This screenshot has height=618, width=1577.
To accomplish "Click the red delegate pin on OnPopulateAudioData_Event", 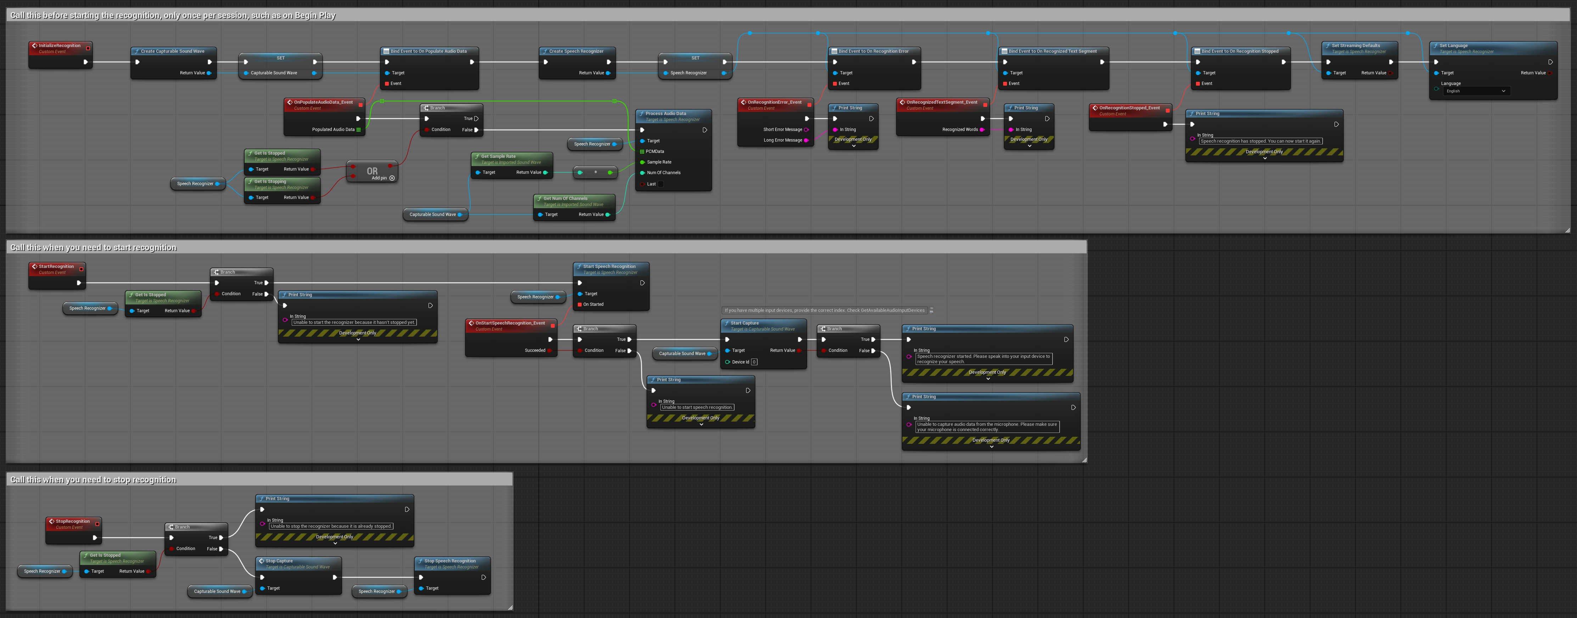I will pyautogui.click(x=360, y=104).
